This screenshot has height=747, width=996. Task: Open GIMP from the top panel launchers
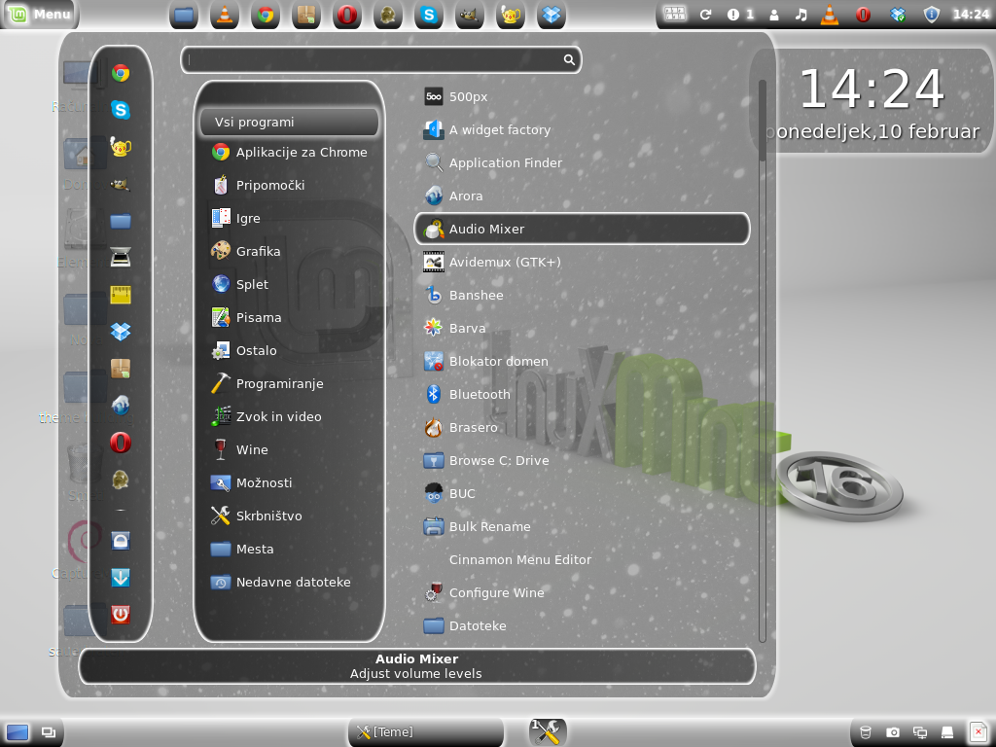click(x=470, y=15)
